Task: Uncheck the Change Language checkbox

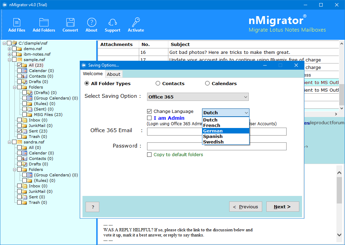Action: [149, 112]
